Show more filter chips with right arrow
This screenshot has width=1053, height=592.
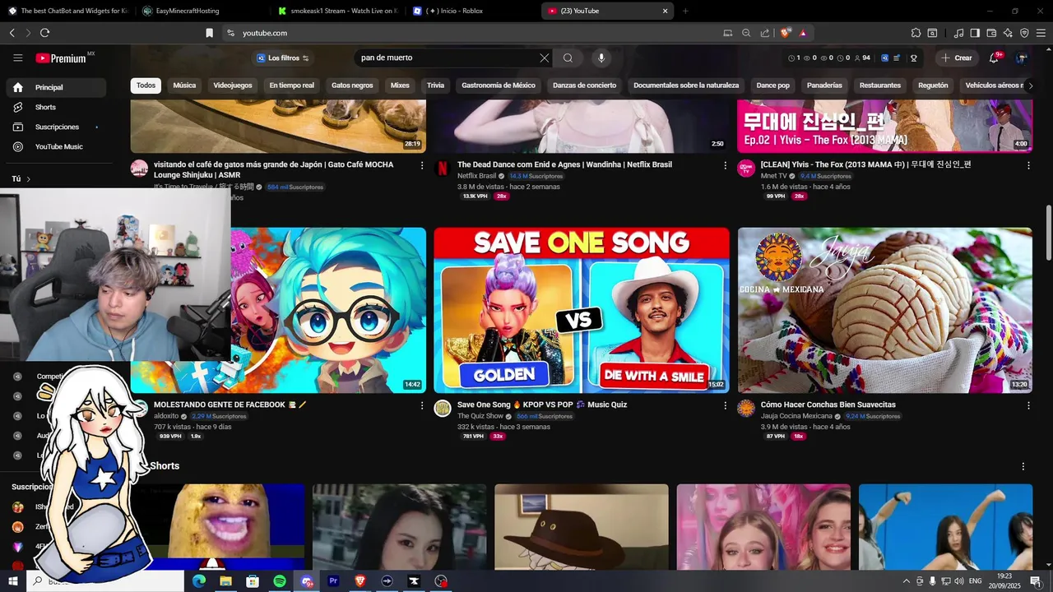[1030, 86]
